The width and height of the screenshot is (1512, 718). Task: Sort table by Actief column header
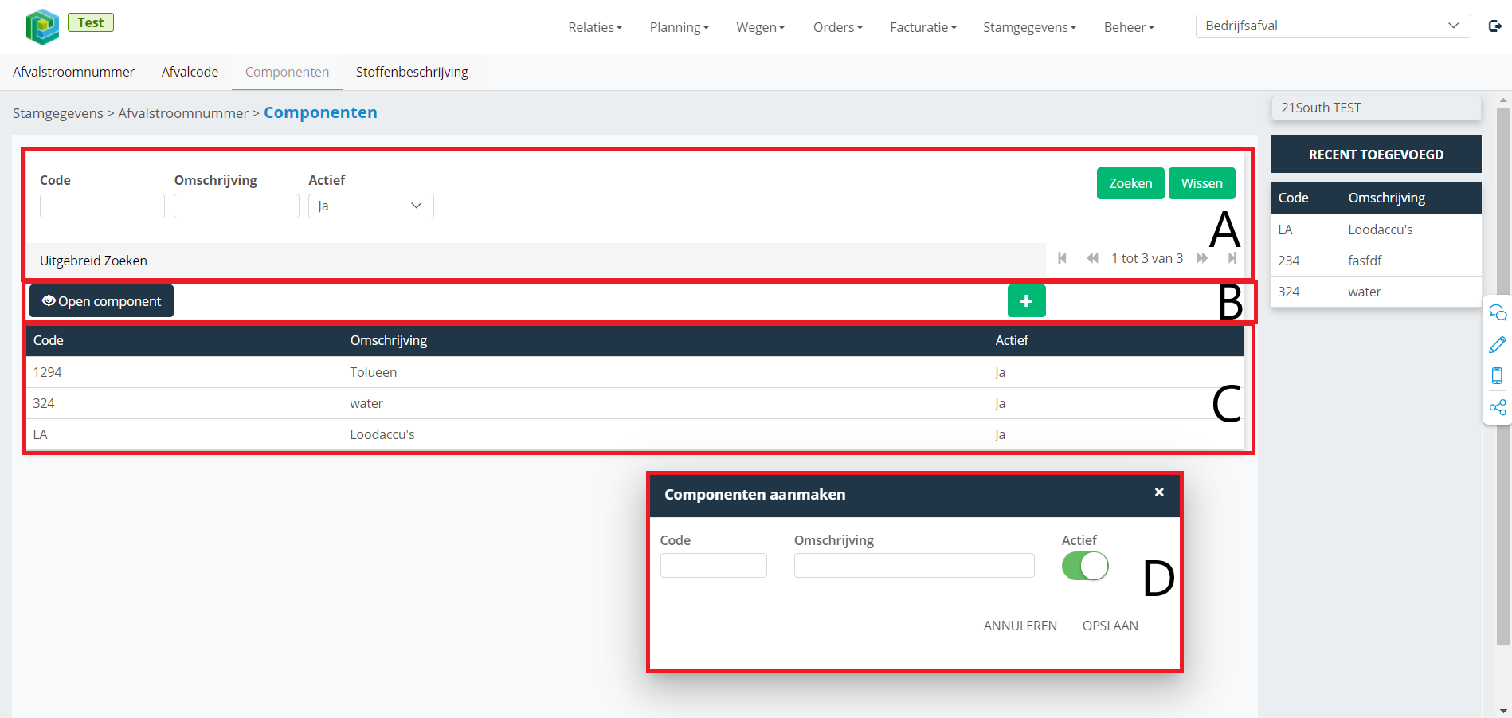[x=1012, y=340]
